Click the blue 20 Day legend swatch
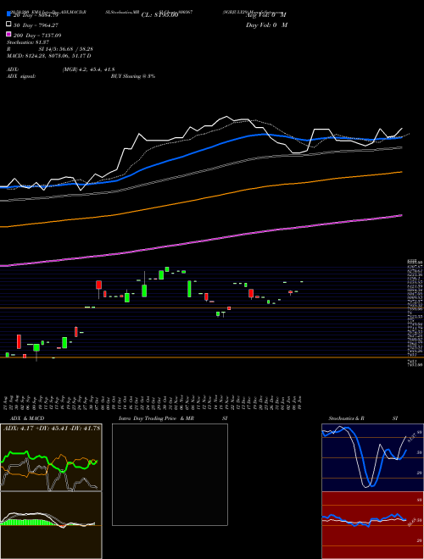Image resolution: width=424 pixels, height=559 pixels. (x=8, y=14)
